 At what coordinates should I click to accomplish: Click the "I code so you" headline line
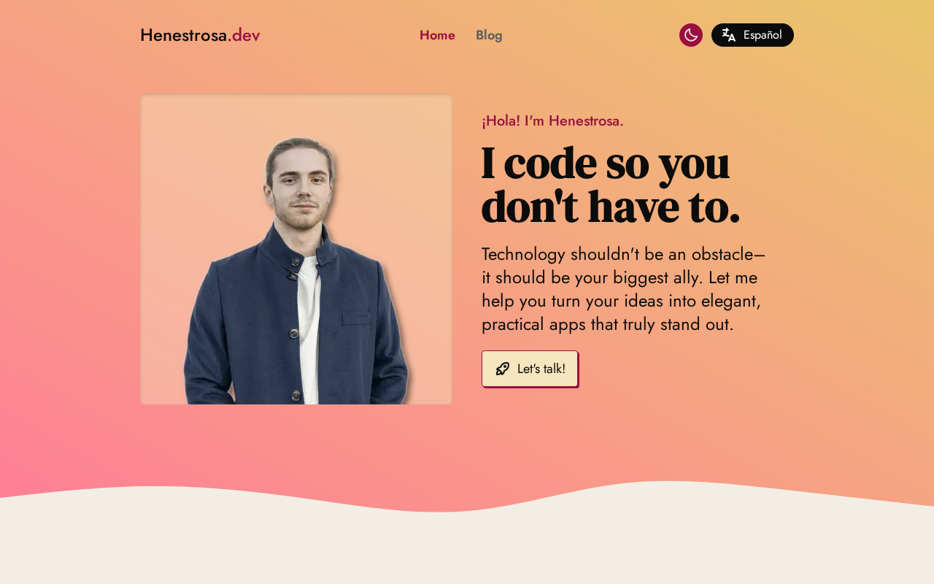(605, 163)
